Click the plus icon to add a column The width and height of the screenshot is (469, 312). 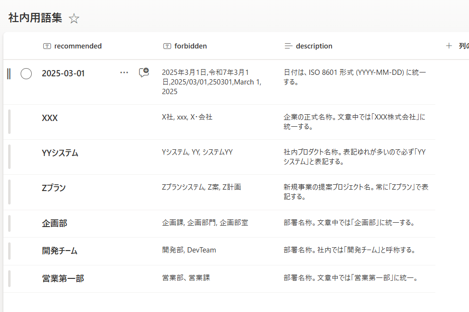(x=449, y=46)
